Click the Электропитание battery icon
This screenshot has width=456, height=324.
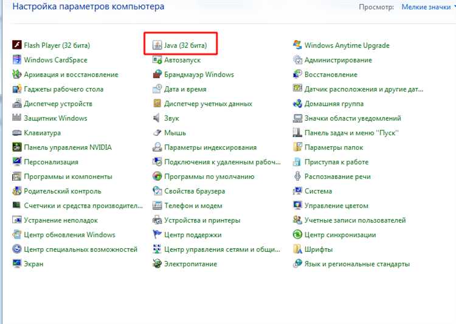click(157, 263)
